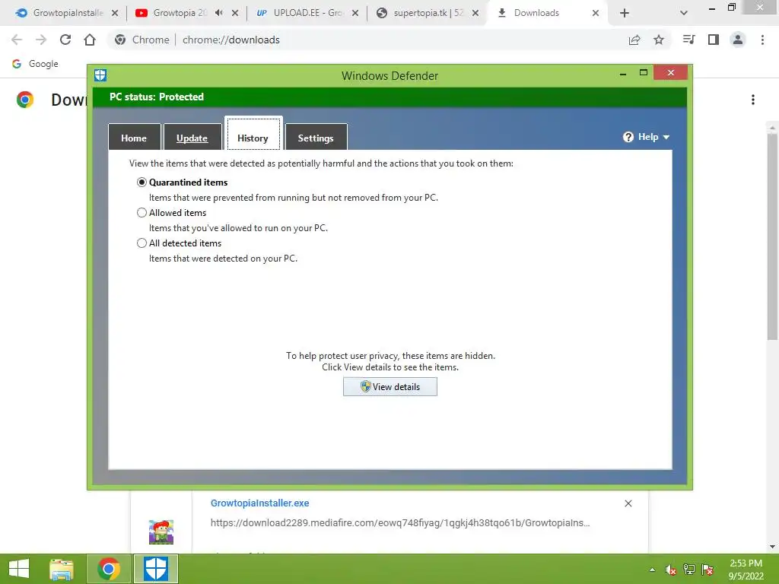Open Downloads page three-dot menu
Screen dimensions: 779x584
753,100
